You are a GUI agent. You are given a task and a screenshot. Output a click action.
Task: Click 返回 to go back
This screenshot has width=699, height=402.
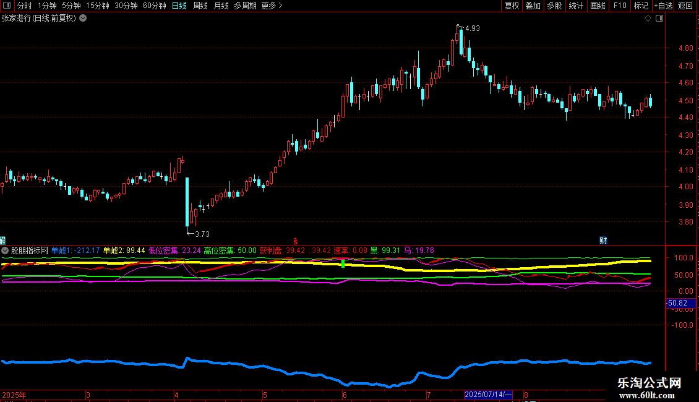[x=685, y=6]
